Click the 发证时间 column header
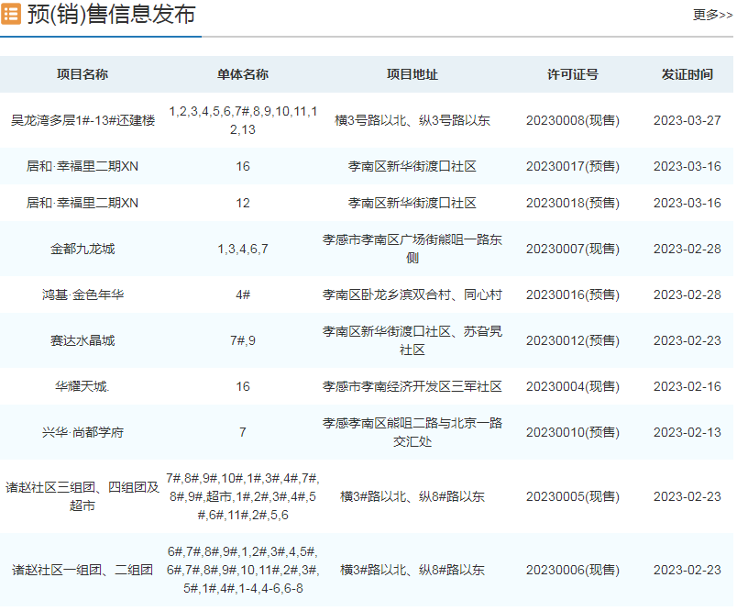This screenshot has height=611, width=737. point(687,74)
